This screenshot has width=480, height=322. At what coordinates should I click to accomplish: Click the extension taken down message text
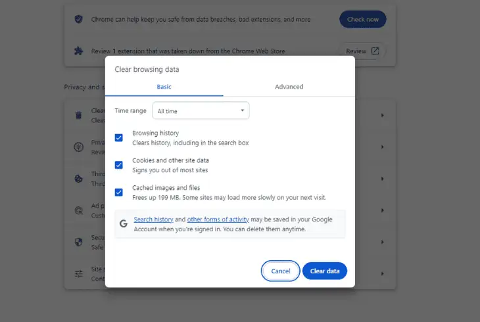(x=188, y=51)
